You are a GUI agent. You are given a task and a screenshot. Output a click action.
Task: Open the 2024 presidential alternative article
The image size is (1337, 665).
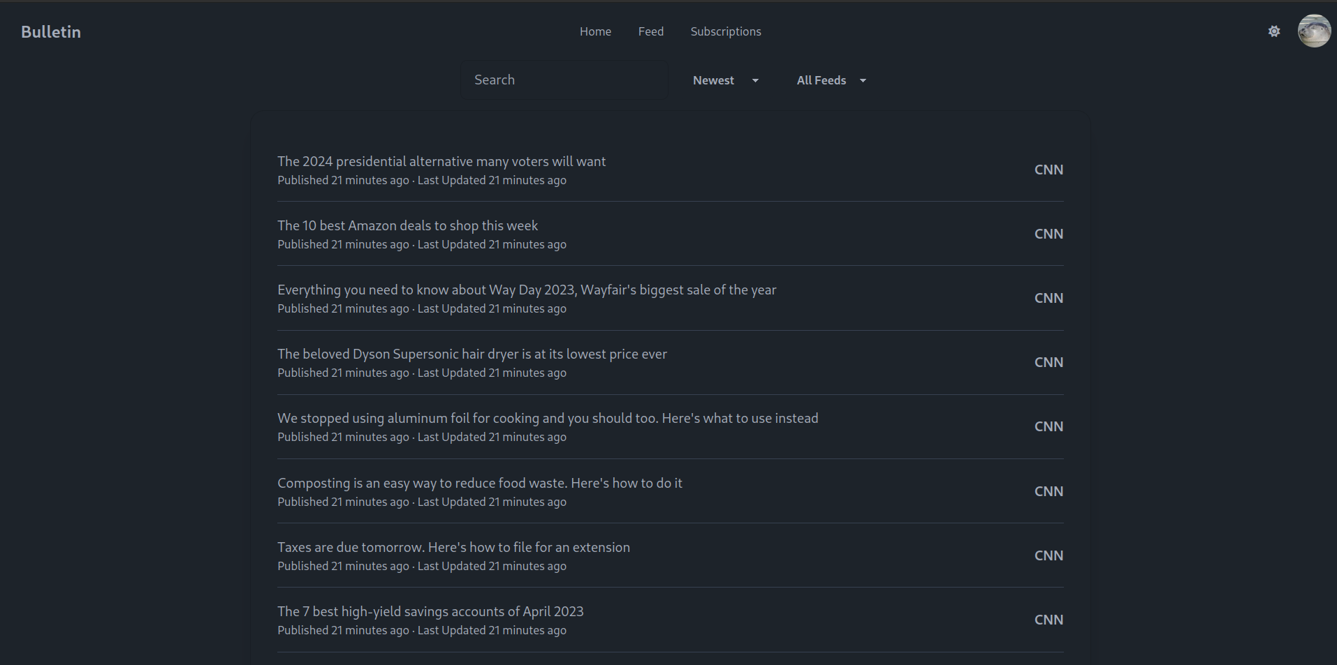coord(441,161)
